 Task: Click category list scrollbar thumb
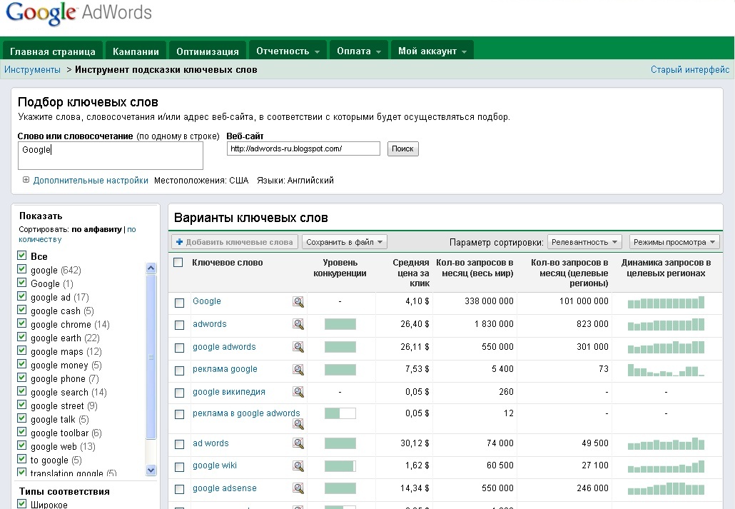151,356
